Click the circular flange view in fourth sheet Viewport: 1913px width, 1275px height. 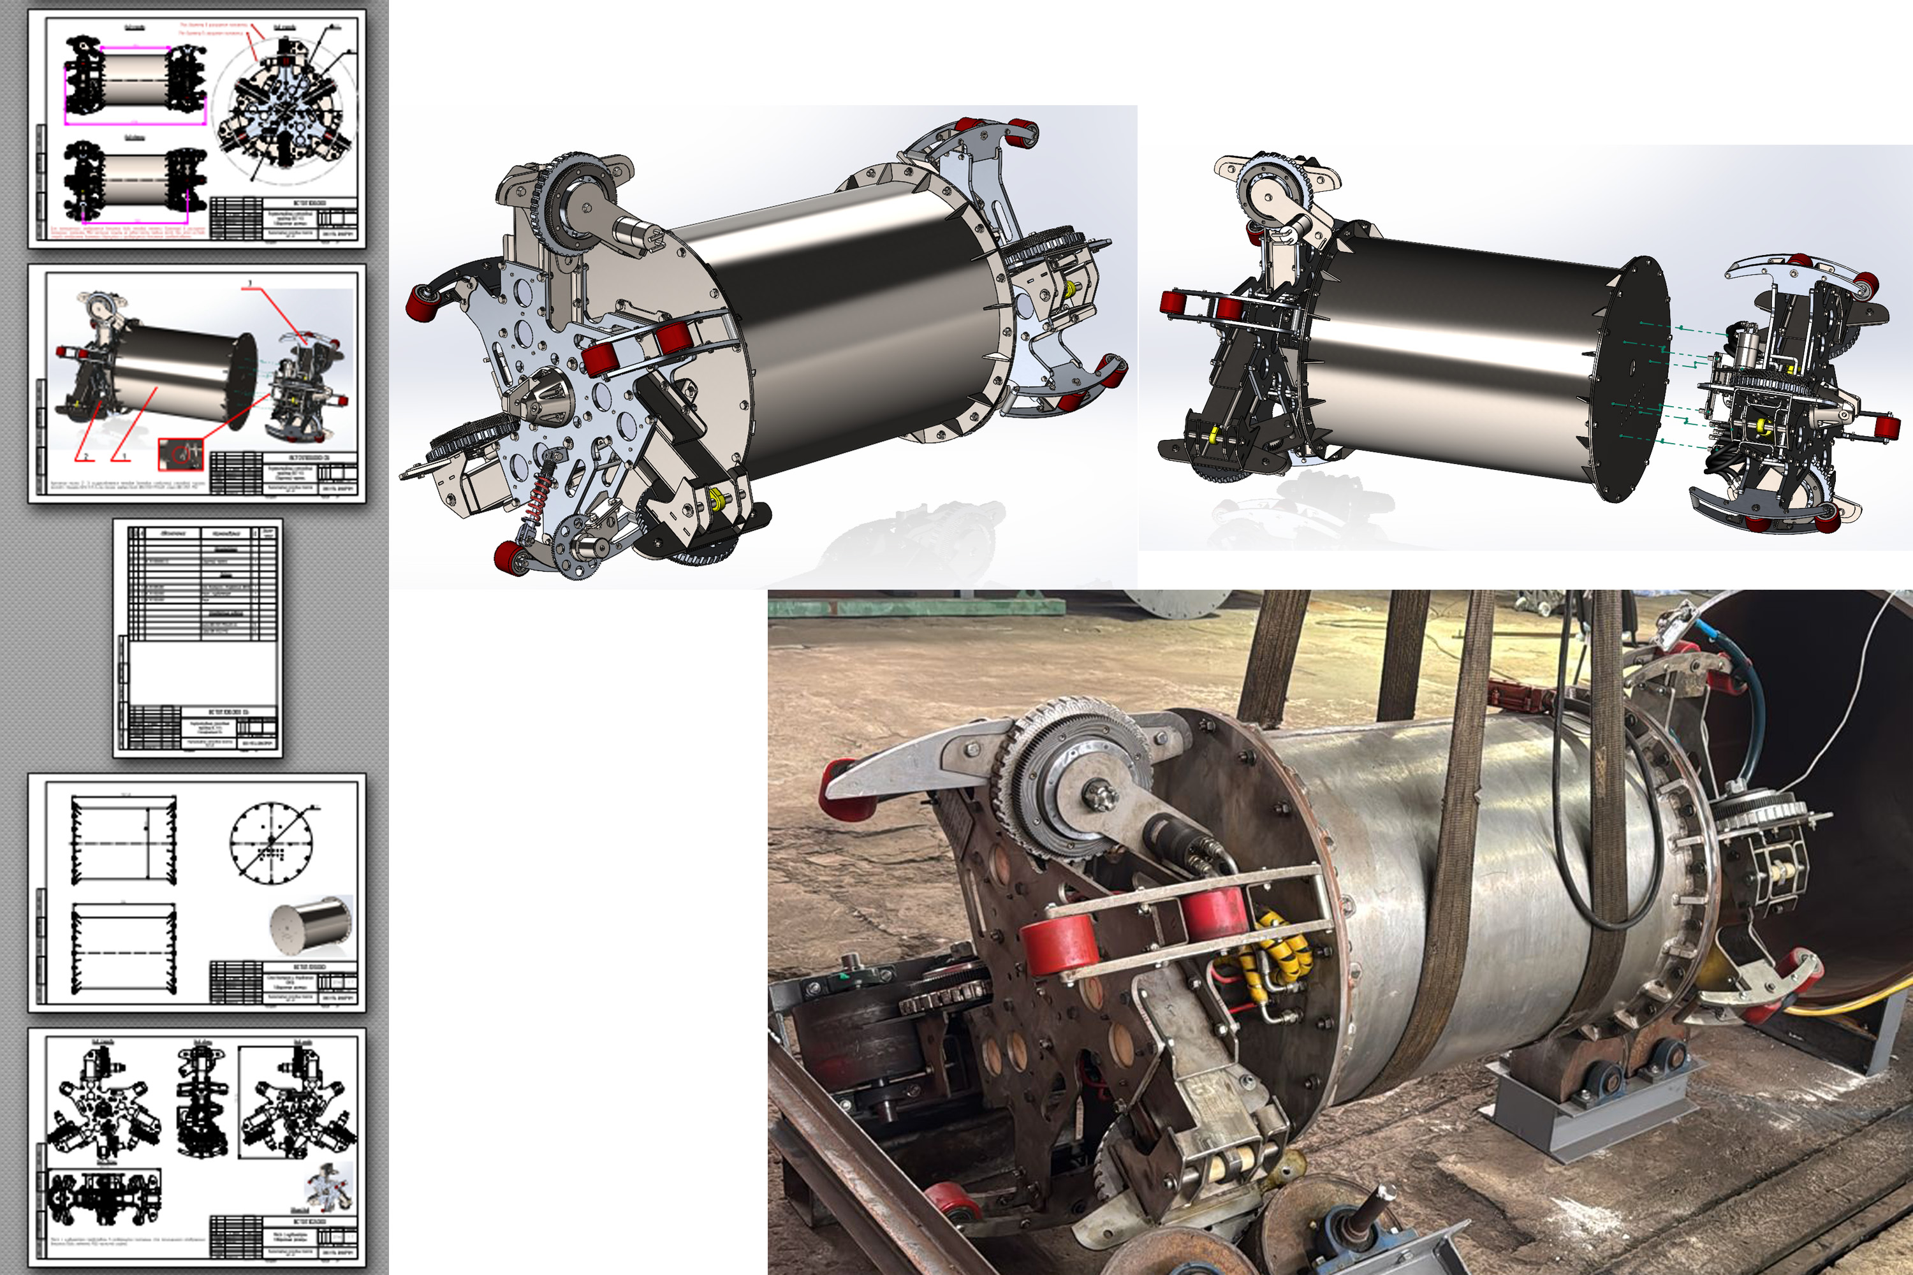(x=271, y=842)
